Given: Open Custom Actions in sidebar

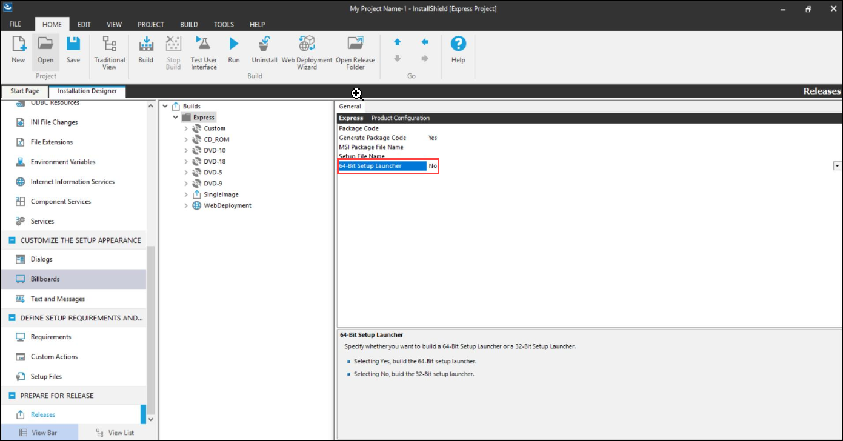Looking at the screenshot, I should pyautogui.click(x=54, y=357).
